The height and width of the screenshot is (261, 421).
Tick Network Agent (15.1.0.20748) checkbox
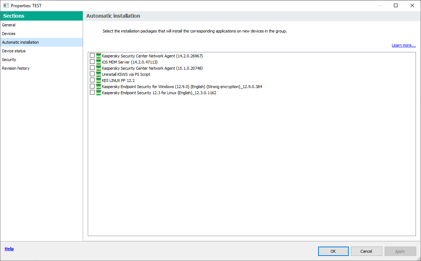tap(92, 68)
